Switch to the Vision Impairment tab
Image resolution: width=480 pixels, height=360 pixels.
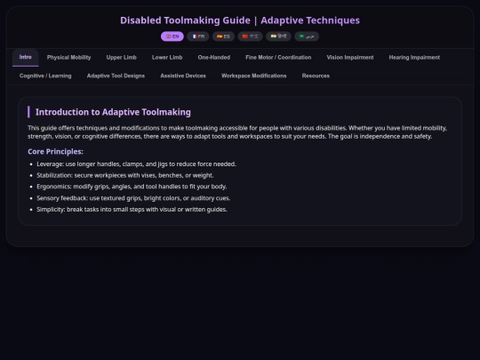tap(350, 58)
